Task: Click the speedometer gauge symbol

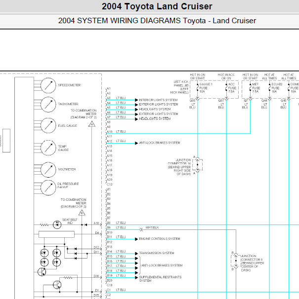Action: pos(48,85)
